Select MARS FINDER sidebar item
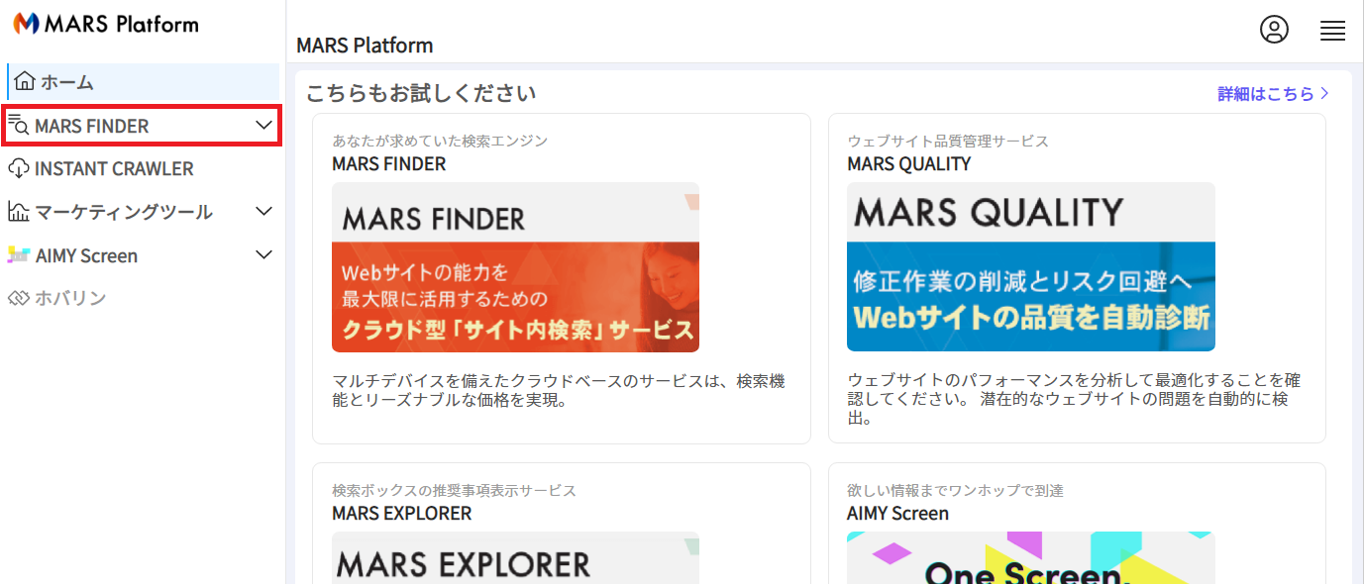Image resolution: width=1364 pixels, height=584 pixels. point(142,126)
